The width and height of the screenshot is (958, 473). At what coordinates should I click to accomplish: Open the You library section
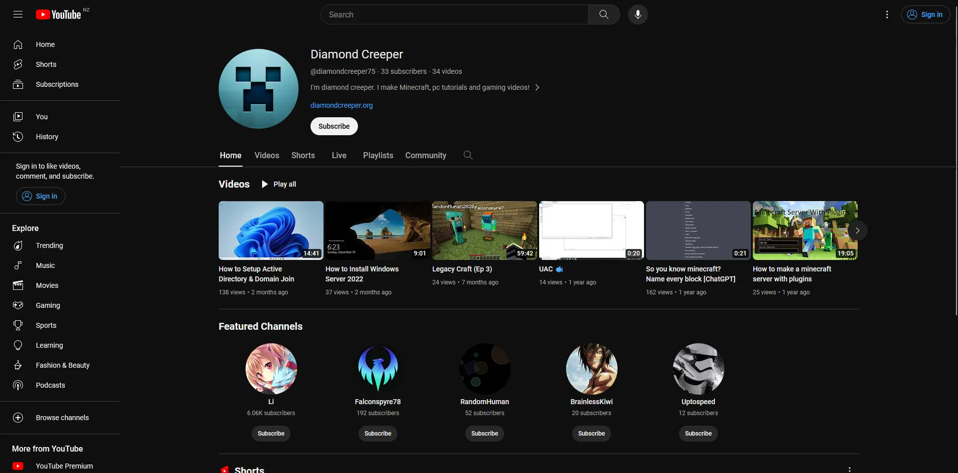coord(60,117)
